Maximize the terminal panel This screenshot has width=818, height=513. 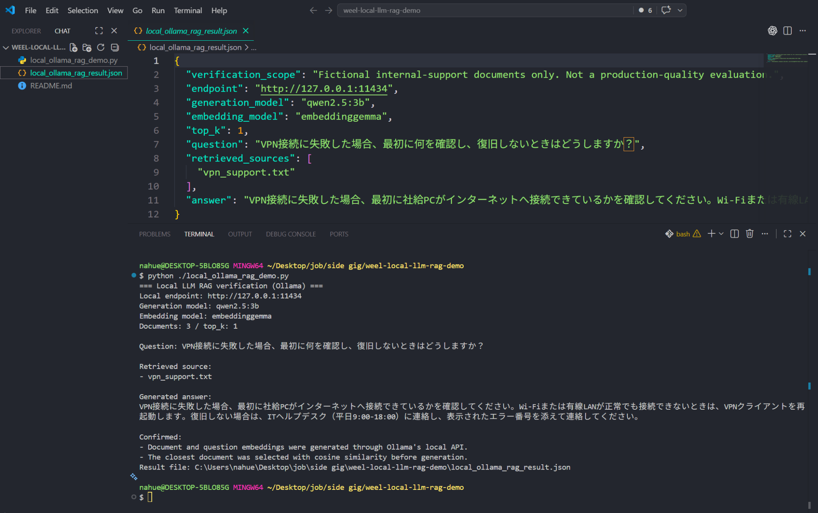(788, 234)
